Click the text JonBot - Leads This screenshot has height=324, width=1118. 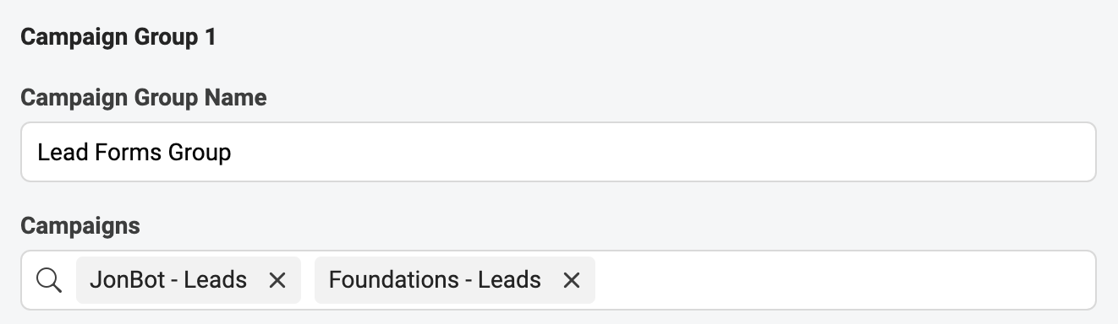pyautogui.click(x=168, y=279)
